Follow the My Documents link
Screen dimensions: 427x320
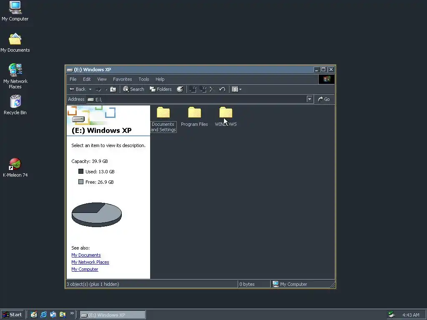point(86,255)
